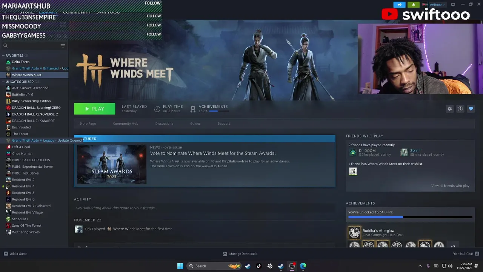Screen dimensions: 483x272
Task: Open Steam announcements megaphone button
Action: tap(399, 5)
